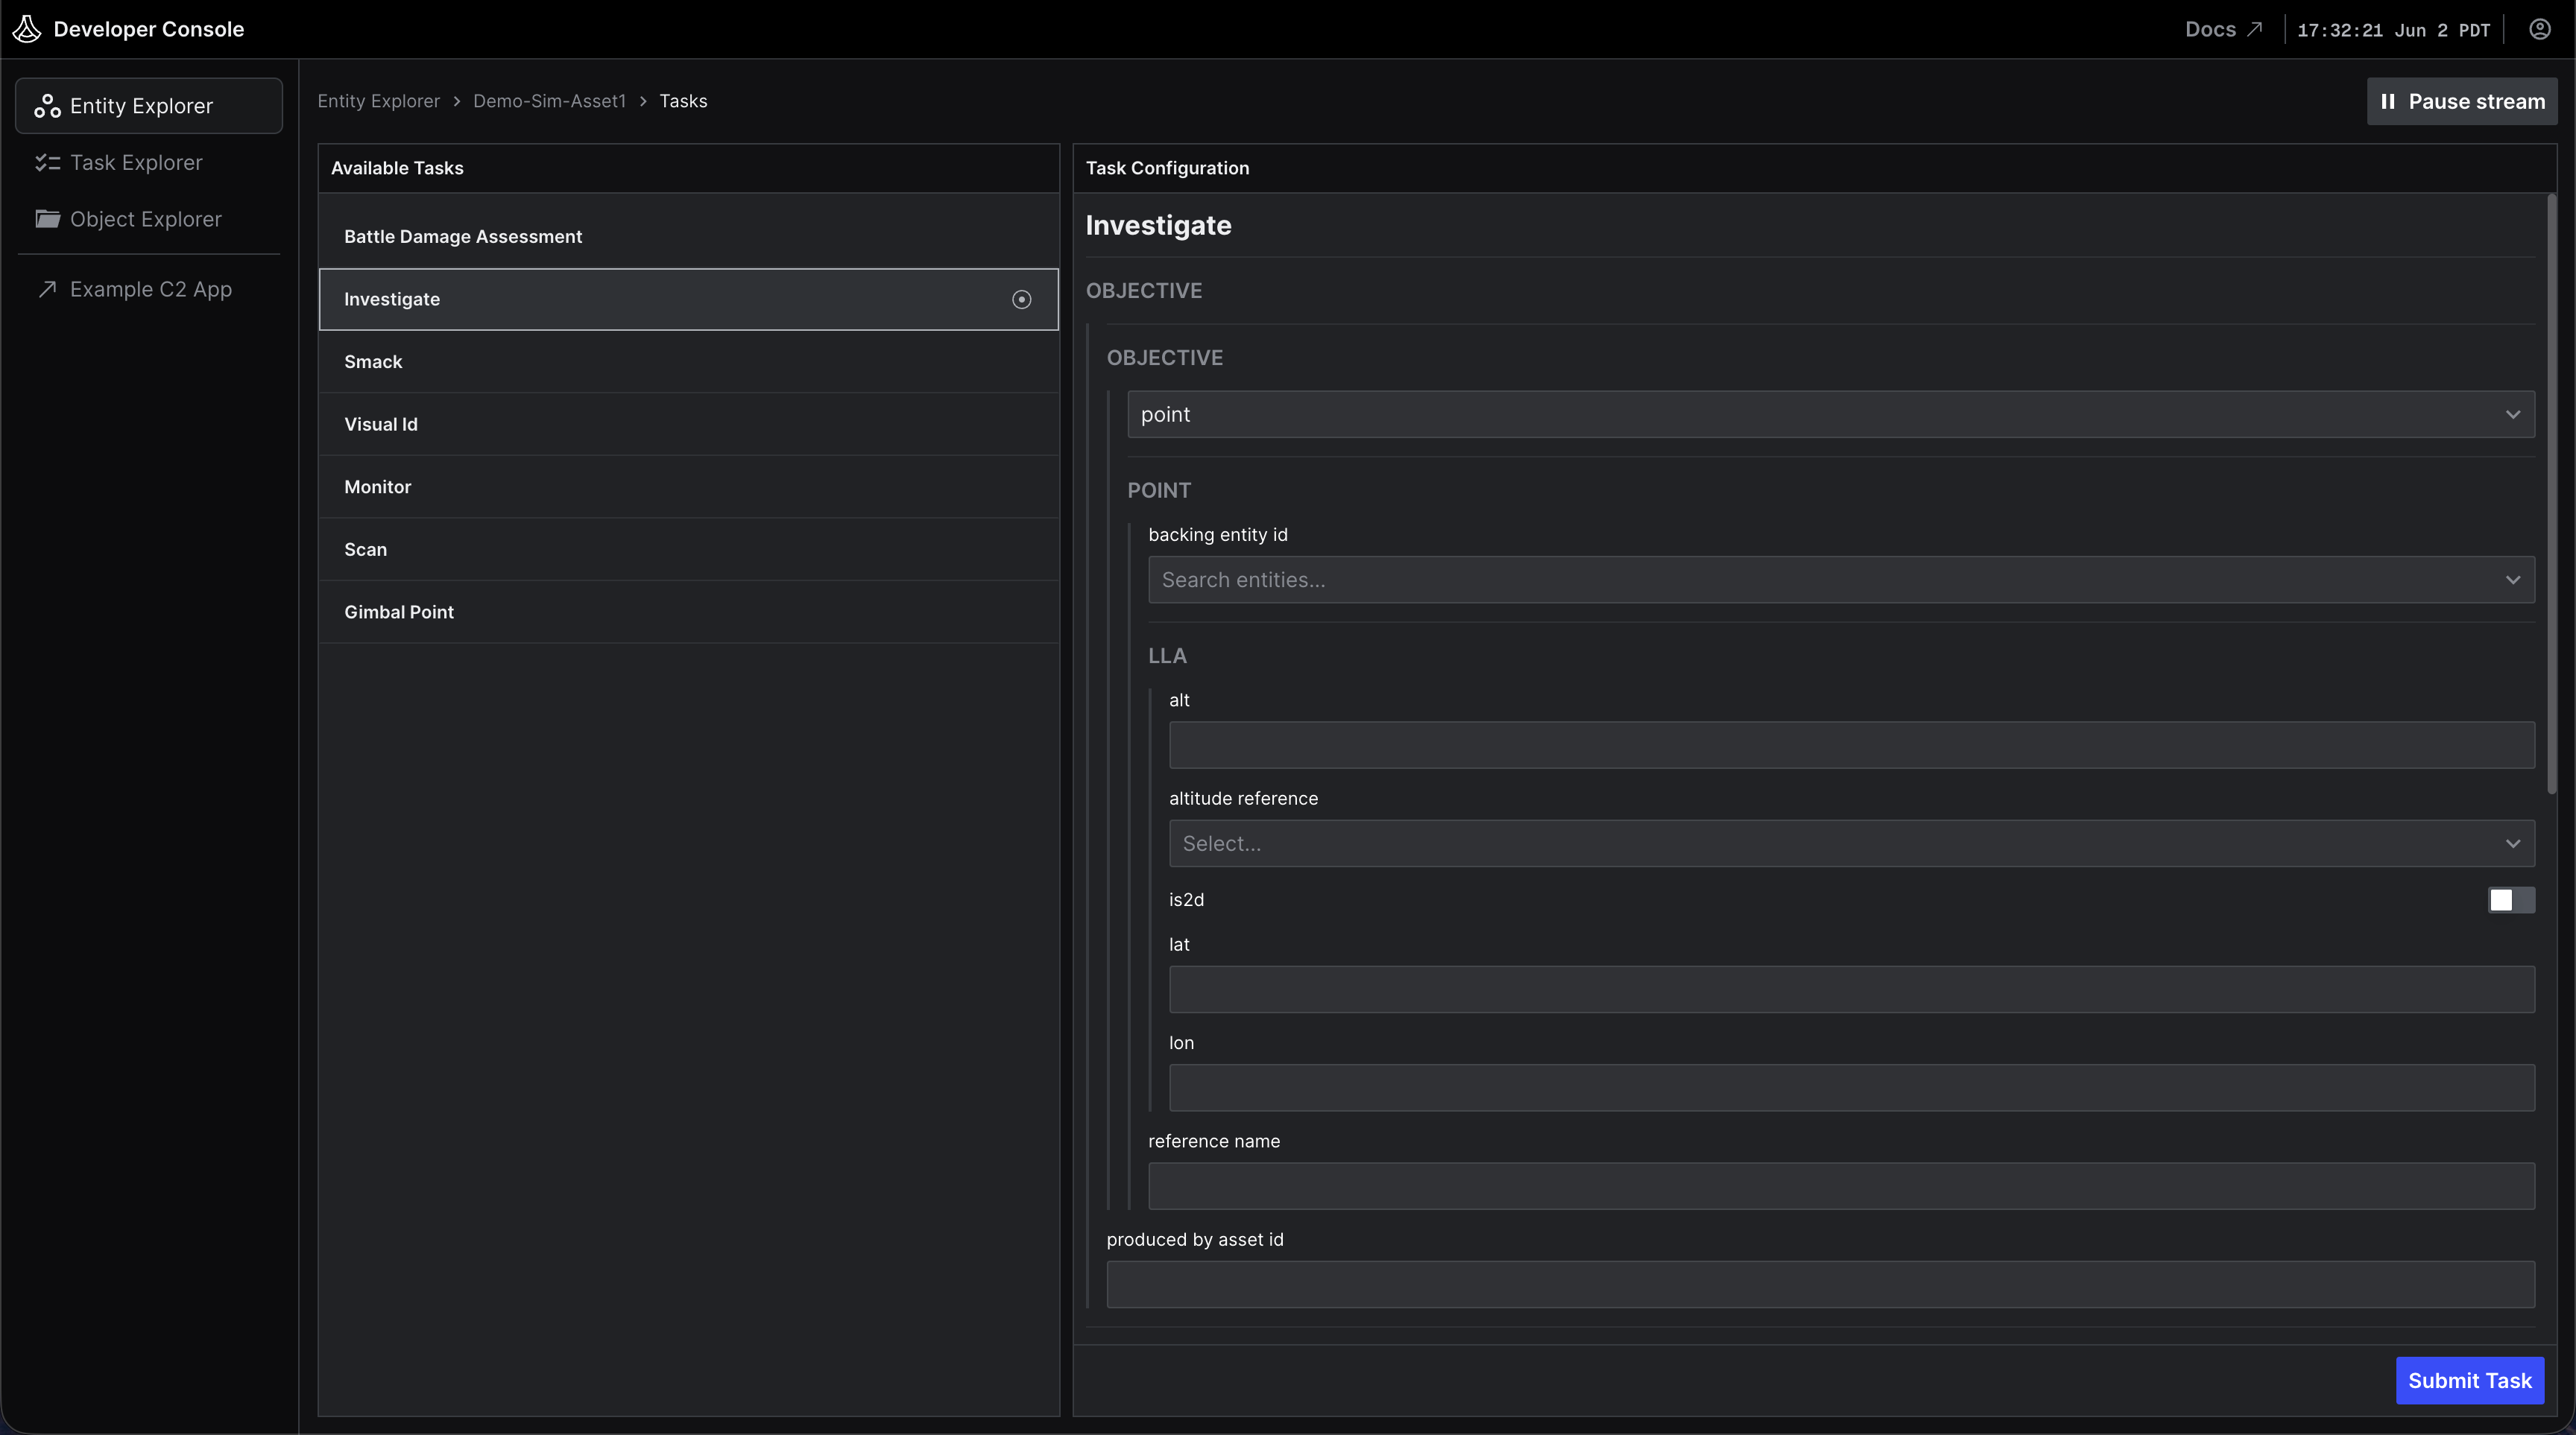Click the Docs external link arrow
Image resolution: width=2576 pixels, height=1435 pixels.
(x=2255, y=29)
